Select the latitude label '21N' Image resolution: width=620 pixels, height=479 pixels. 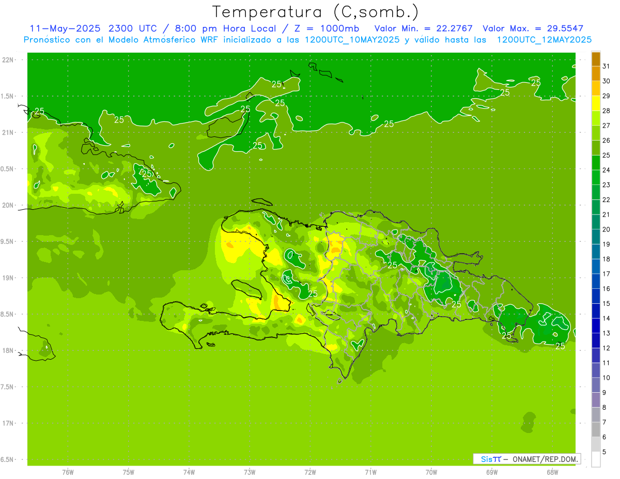(x=8, y=132)
